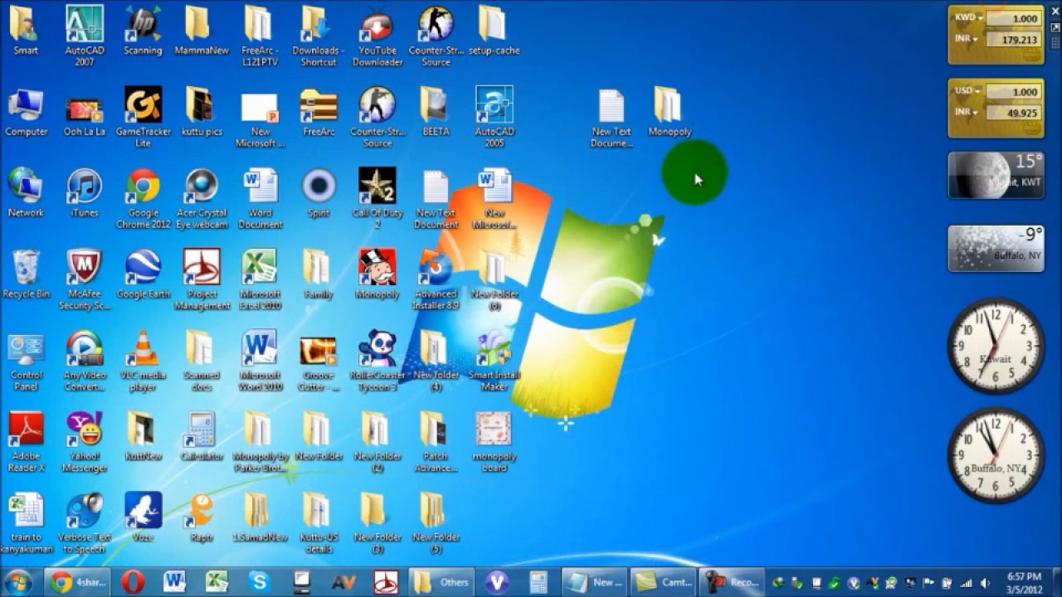Launch Google Earth from the desktop
This screenshot has width=1062, height=597.
point(143,275)
